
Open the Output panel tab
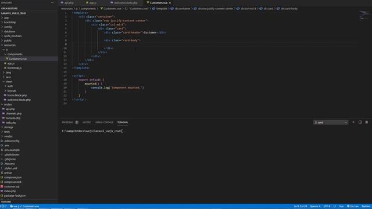tap(87, 122)
